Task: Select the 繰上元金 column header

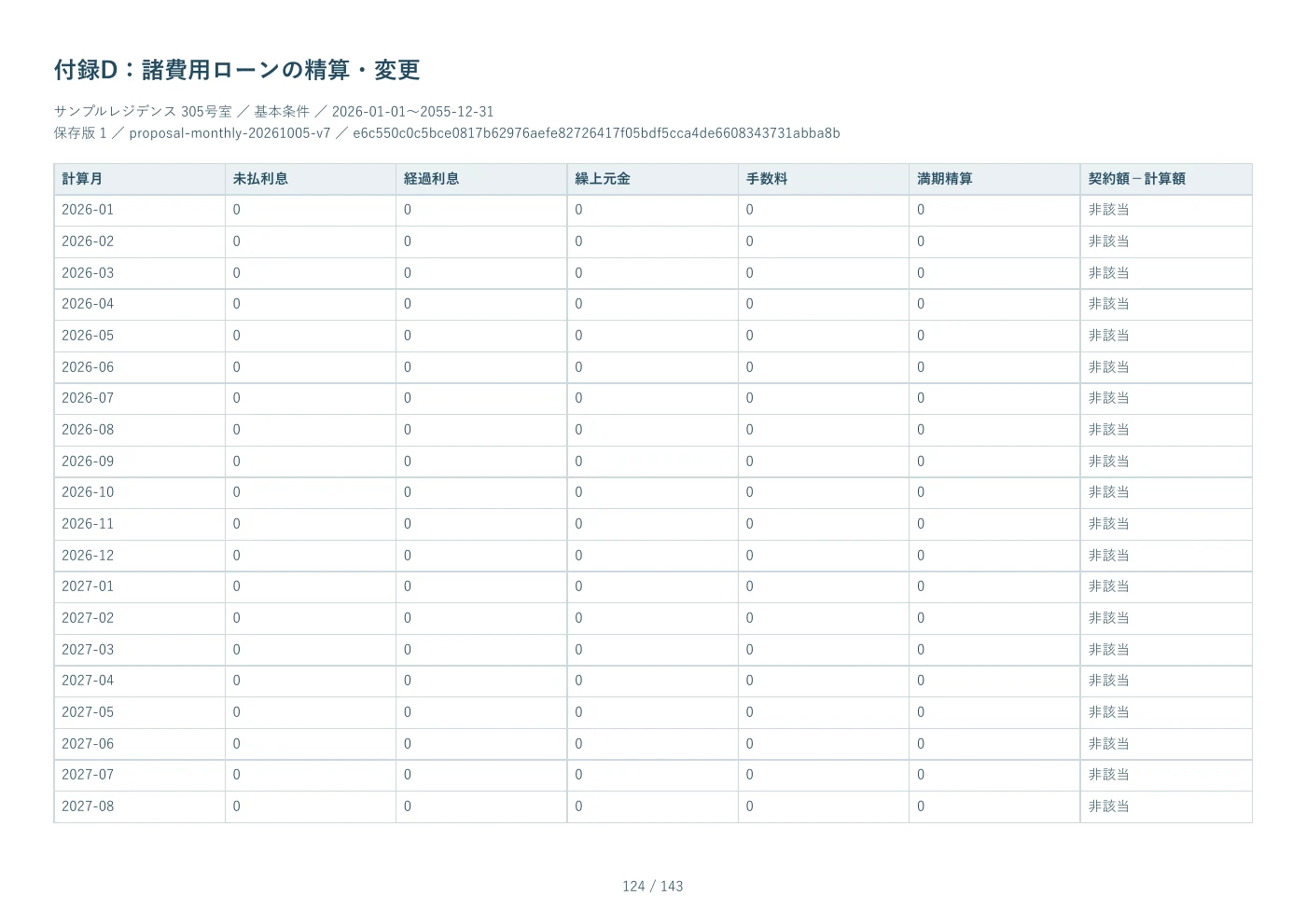Action: [x=652, y=179]
